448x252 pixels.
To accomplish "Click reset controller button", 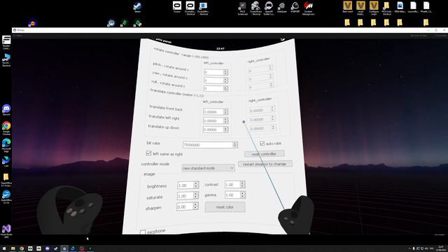I will 265,154.
